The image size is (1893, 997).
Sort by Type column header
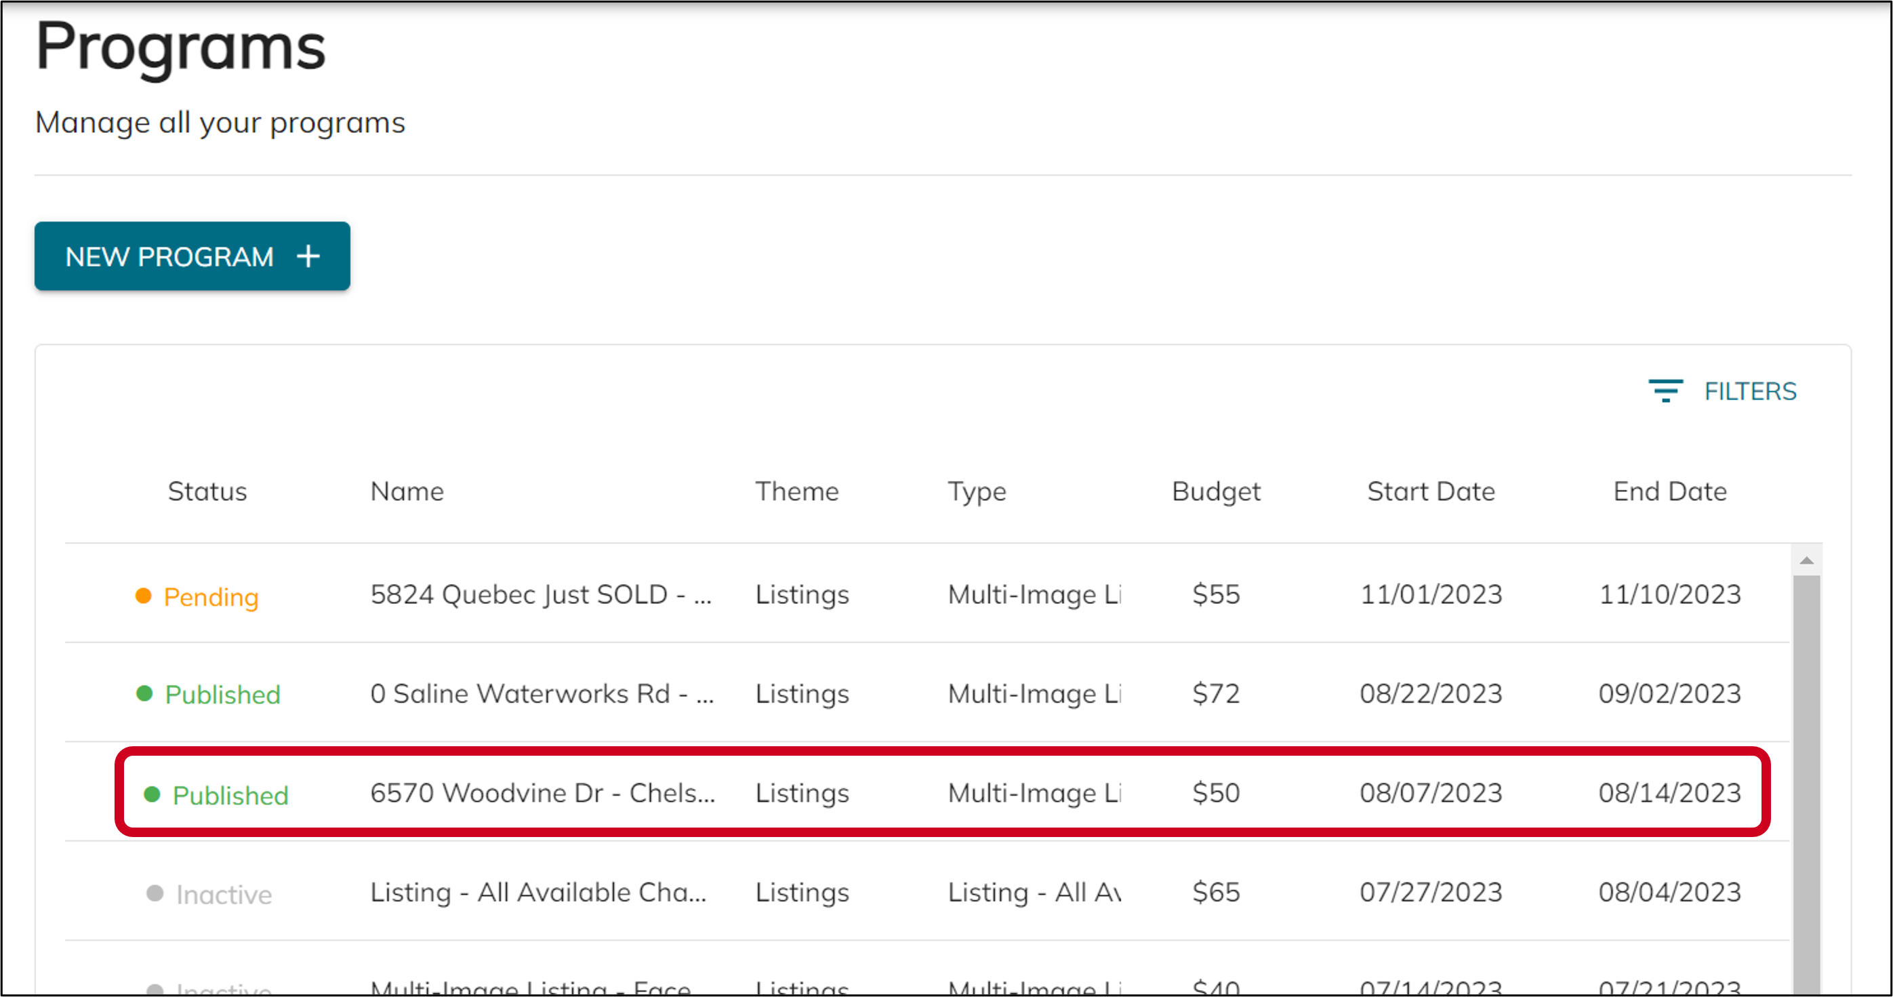tap(977, 491)
